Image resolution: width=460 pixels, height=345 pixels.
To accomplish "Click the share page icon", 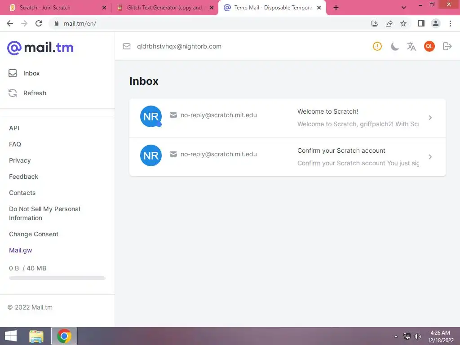I will (x=389, y=23).
